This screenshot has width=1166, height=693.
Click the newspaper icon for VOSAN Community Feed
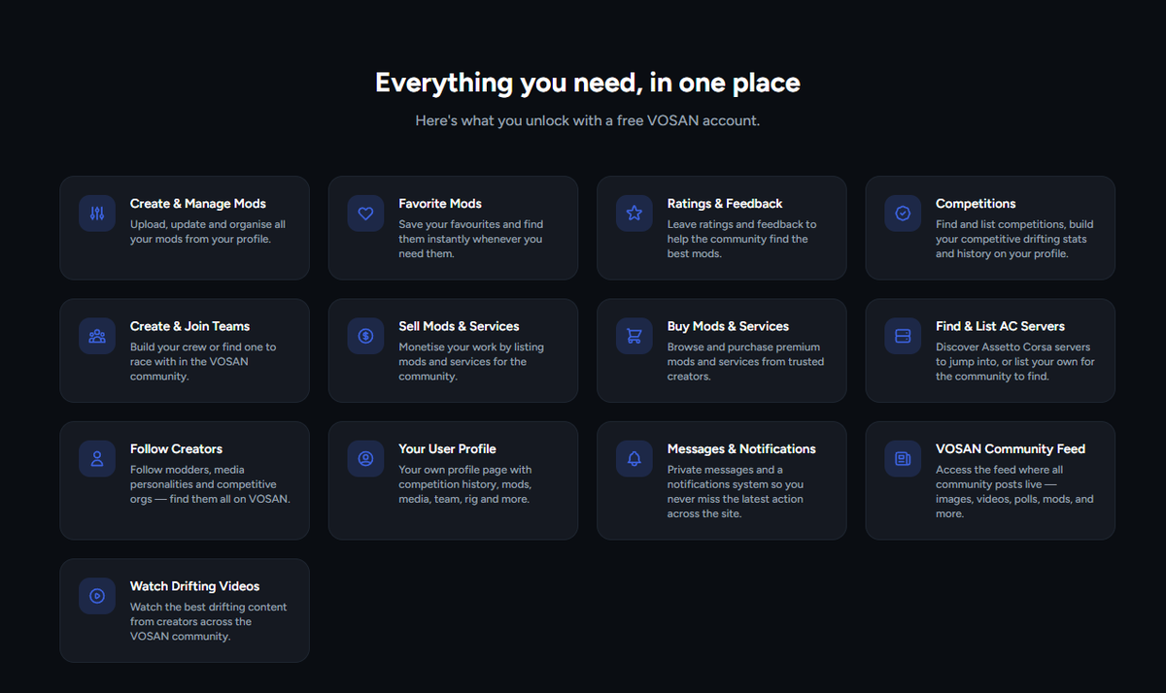pyautogui.click(x=903, y=459)
